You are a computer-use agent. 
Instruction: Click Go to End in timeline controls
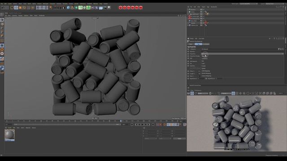(x=153, y=124)
